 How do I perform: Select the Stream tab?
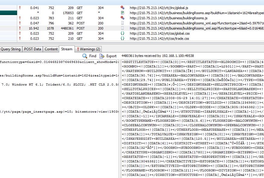tap(67, 49)
